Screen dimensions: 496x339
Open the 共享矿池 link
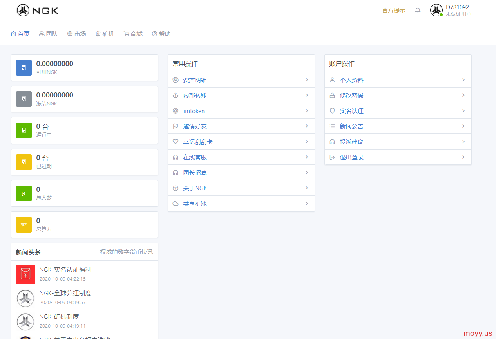coord(195,204)
